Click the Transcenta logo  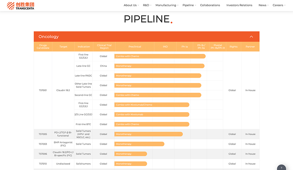(x=21, y=6)
